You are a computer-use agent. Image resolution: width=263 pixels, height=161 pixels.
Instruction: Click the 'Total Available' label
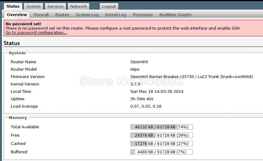coord(25,127)
